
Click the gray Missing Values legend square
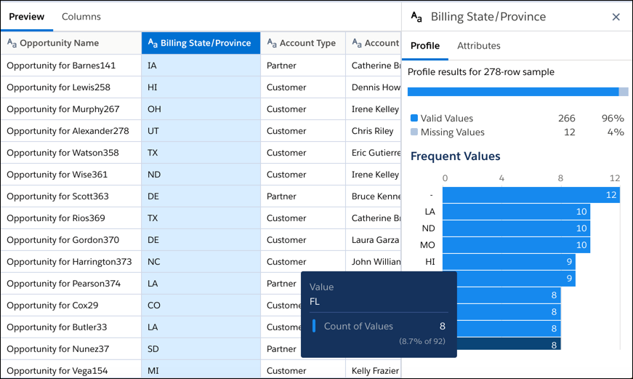tap(414, 132)
